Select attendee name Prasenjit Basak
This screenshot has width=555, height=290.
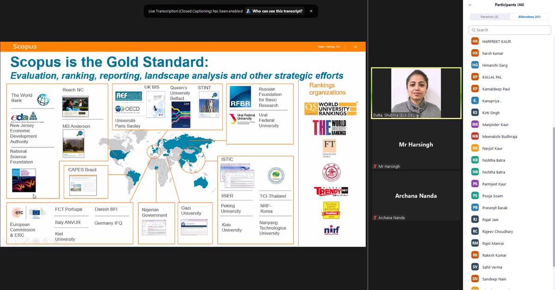[x=494, y=208]
